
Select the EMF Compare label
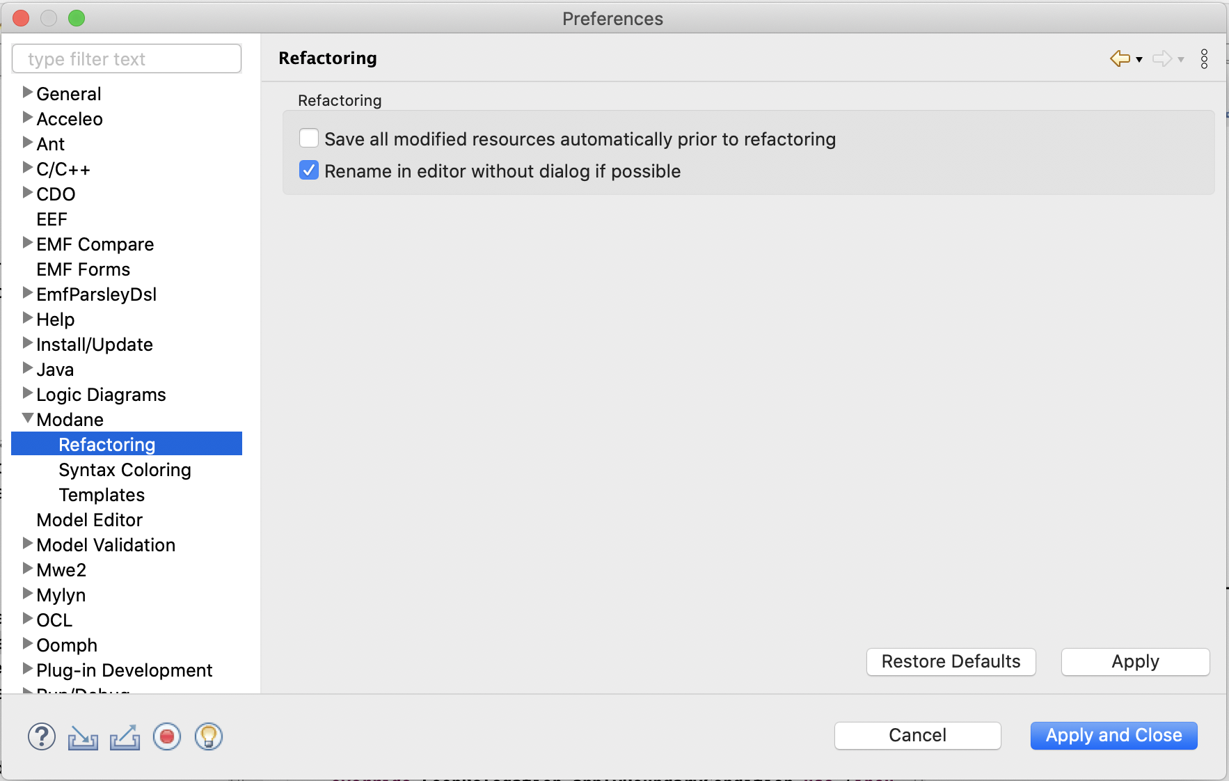tap(95, 244)
